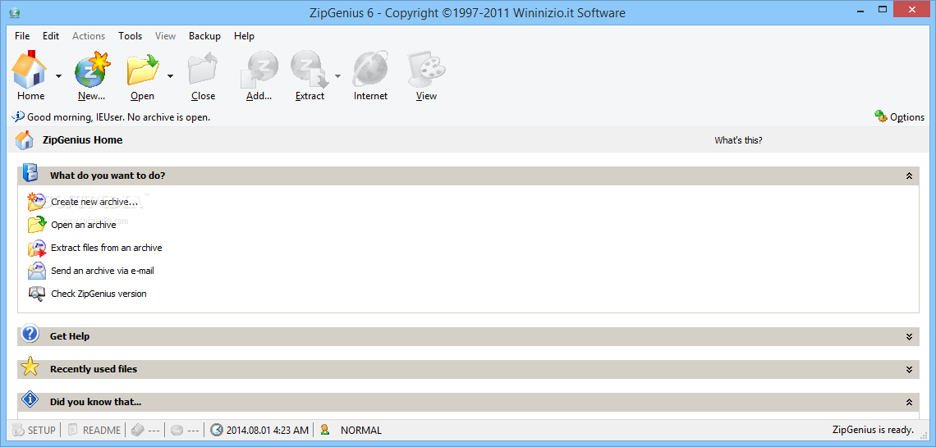Click the Open an archive folder icon
The width and height of the screenshot is (936, 447).
36,225
